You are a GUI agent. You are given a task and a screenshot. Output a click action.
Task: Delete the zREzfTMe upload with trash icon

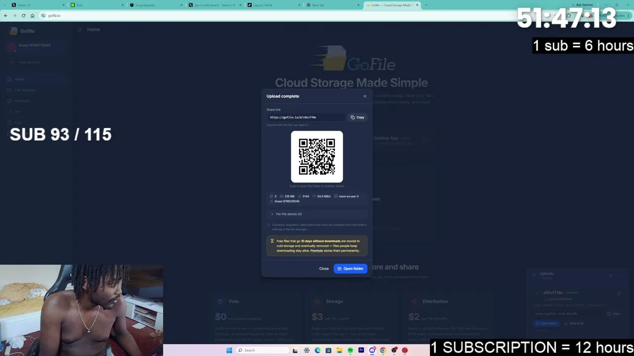(619, 293)
